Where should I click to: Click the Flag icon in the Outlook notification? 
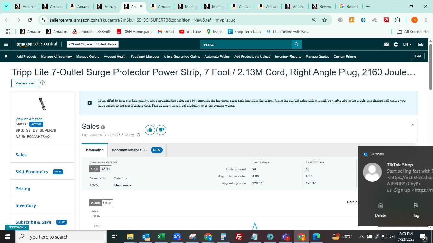coord(416,206)
